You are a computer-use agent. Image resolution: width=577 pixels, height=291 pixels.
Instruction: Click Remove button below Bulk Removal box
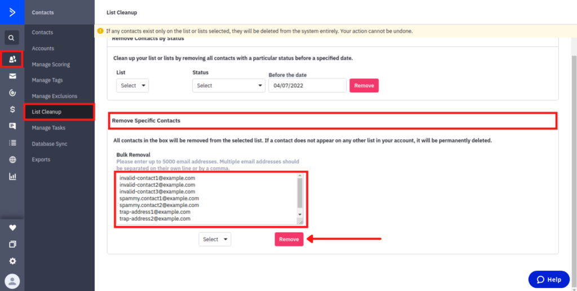point(289,239)
